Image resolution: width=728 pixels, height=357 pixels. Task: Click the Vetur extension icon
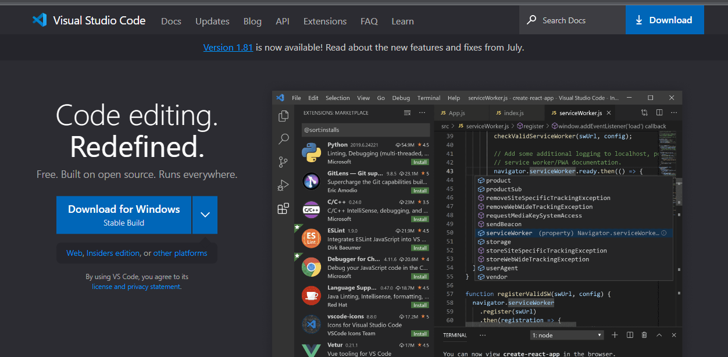[312, 350]
